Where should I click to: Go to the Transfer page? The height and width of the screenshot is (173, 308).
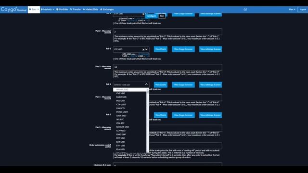tap(76, 10)
